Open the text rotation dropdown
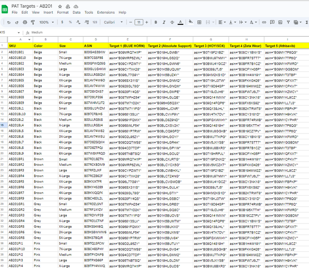This screenshot has width=309, height=268. pyautogui.click(x=253, y=22)
